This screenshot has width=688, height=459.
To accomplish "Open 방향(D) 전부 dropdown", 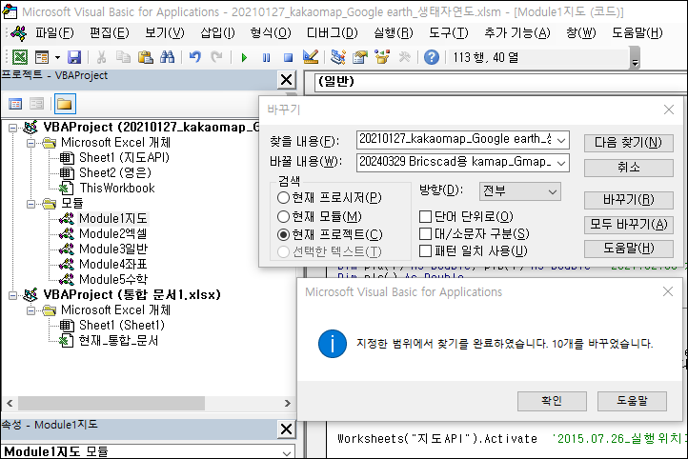I will point(520,191).
